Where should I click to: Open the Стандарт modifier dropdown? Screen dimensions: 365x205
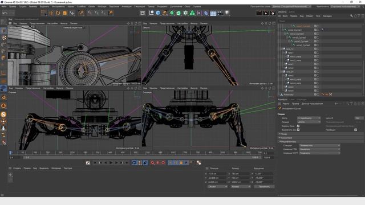click(x=319, y=146)
